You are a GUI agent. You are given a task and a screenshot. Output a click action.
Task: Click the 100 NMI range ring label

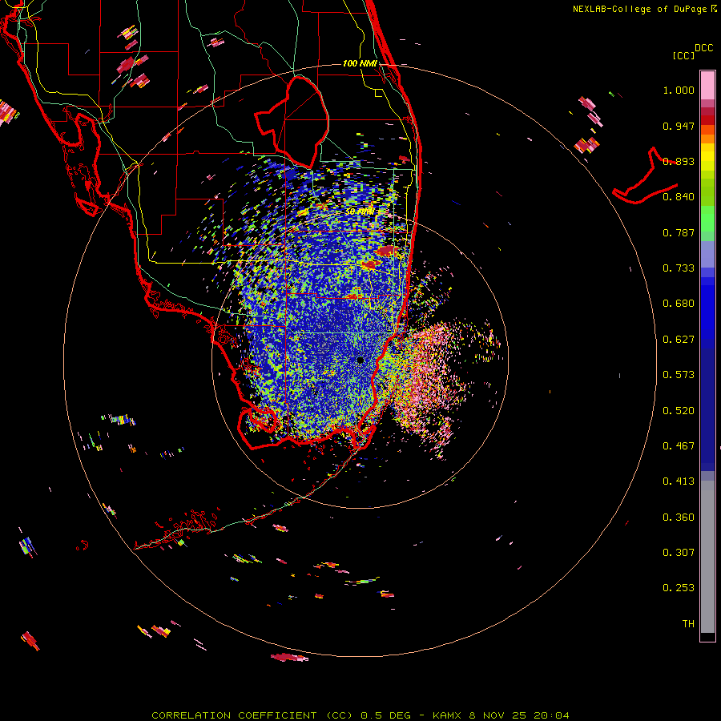[360, 63]
